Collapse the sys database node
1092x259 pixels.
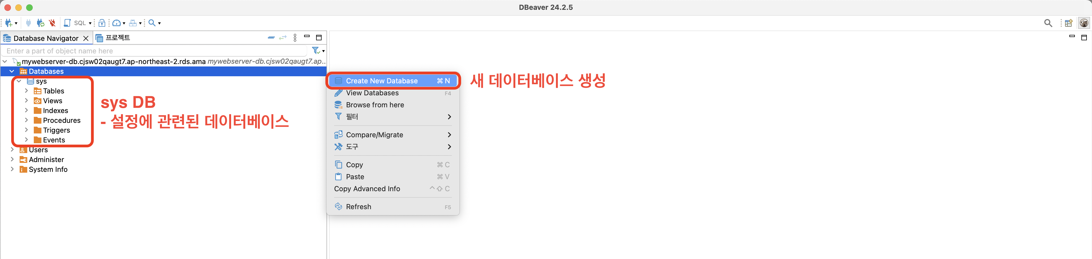[x=19, y=81]
